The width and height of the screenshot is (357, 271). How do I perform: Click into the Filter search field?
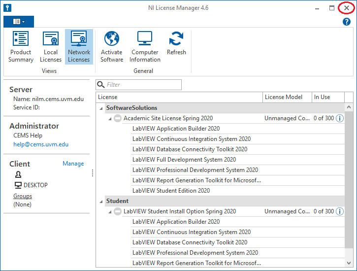(143, 85)
